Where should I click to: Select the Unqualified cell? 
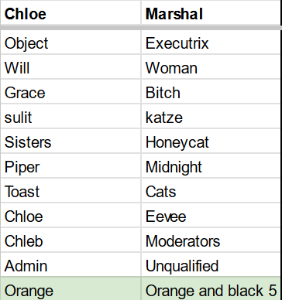211,264
